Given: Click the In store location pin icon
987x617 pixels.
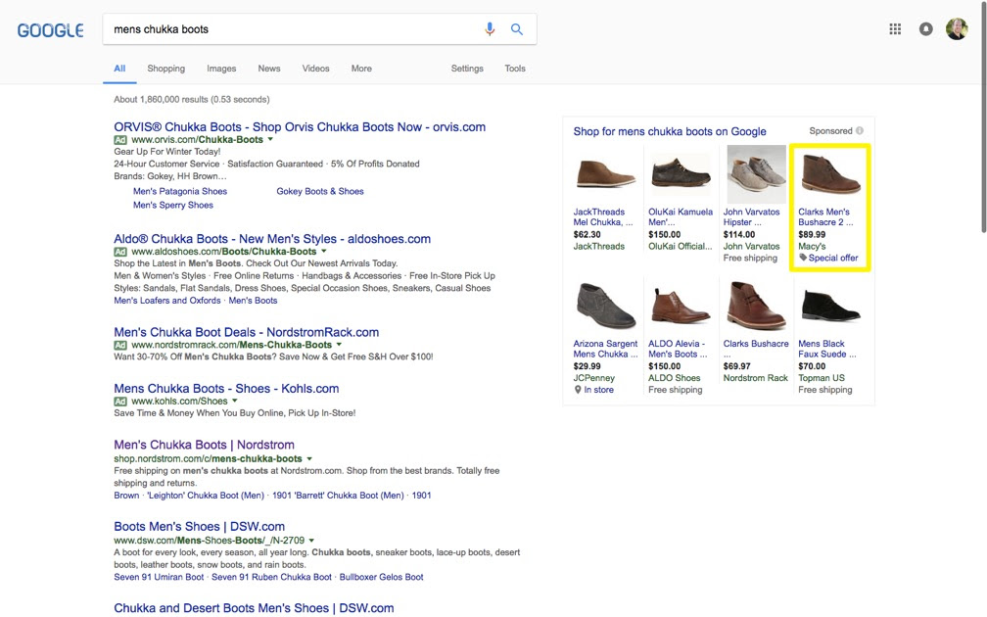Looking at the screenshot, I should [578, 390].
